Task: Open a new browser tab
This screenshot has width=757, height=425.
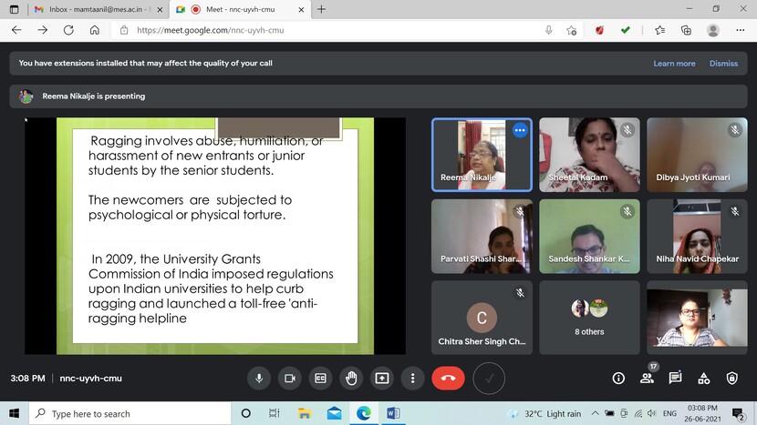Action: coord(321,9)
